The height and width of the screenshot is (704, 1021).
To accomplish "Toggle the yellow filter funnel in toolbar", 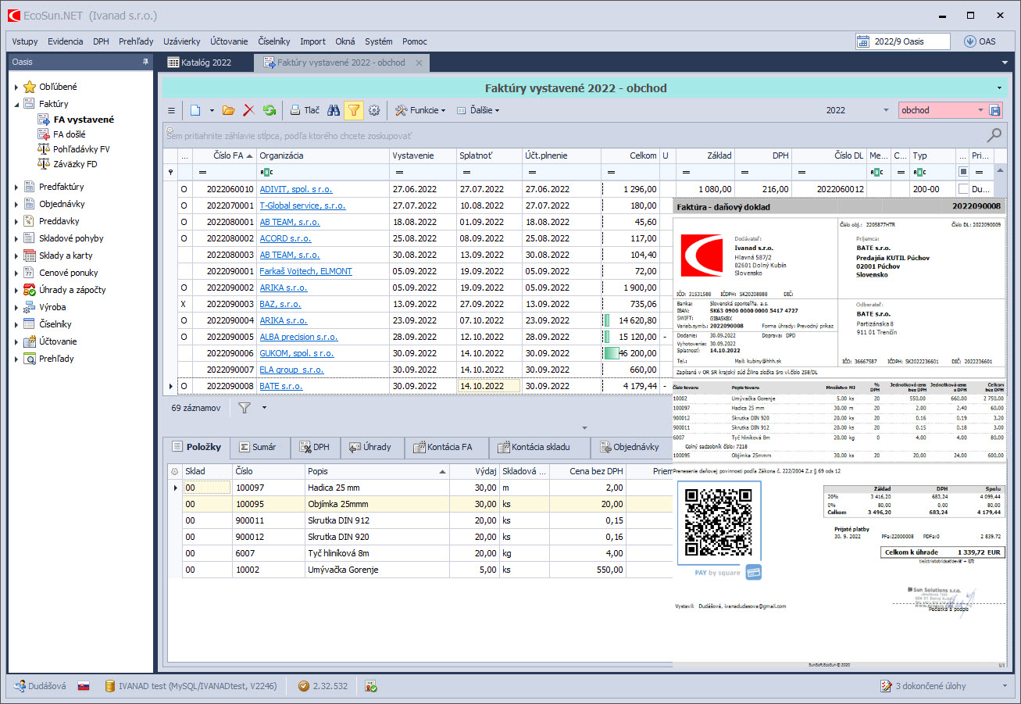I will tap(353, 110).
